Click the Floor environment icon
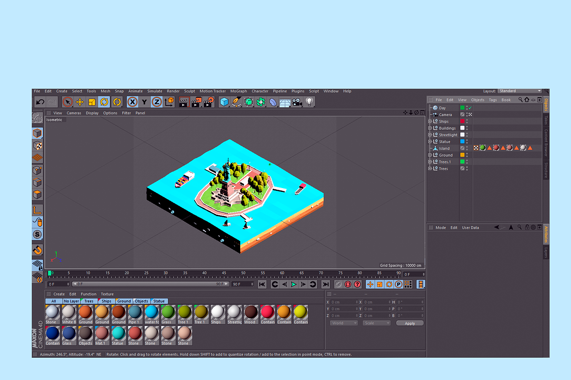 click(x=285, y=102)
